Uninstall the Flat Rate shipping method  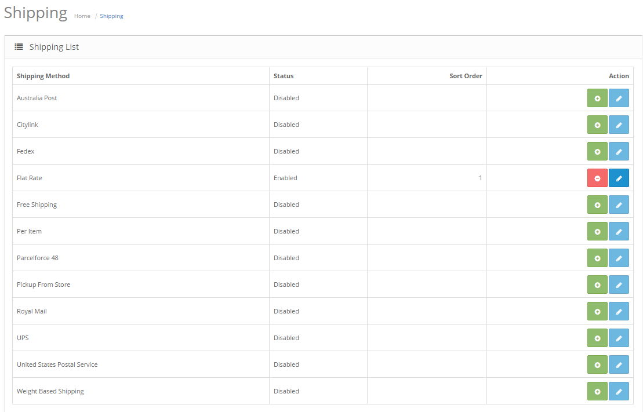(x=597, y=178)
